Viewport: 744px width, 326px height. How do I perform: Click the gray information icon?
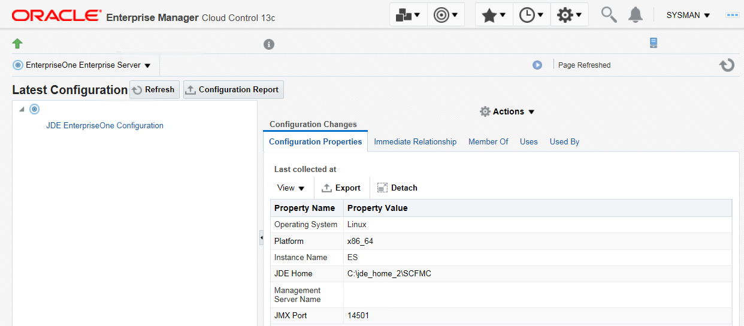click(269, 44)
